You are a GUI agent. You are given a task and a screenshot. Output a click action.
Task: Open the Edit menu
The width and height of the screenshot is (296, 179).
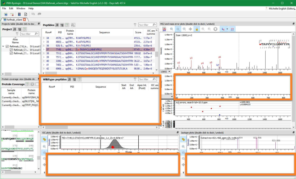coord(11,8)
